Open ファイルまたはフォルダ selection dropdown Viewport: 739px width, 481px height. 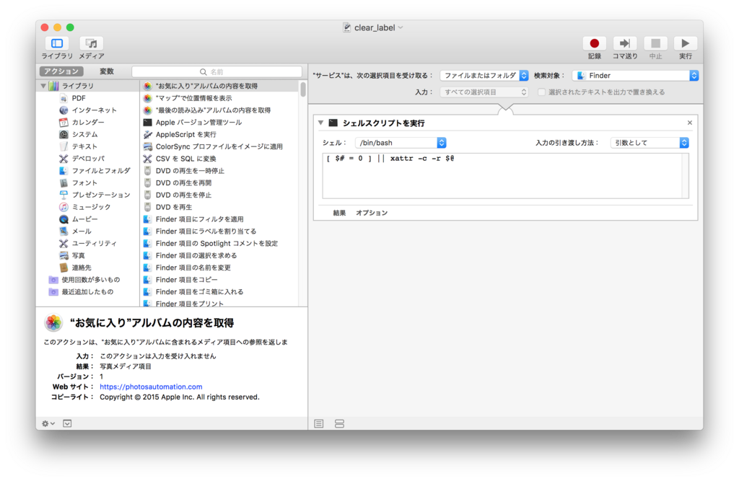484,76
